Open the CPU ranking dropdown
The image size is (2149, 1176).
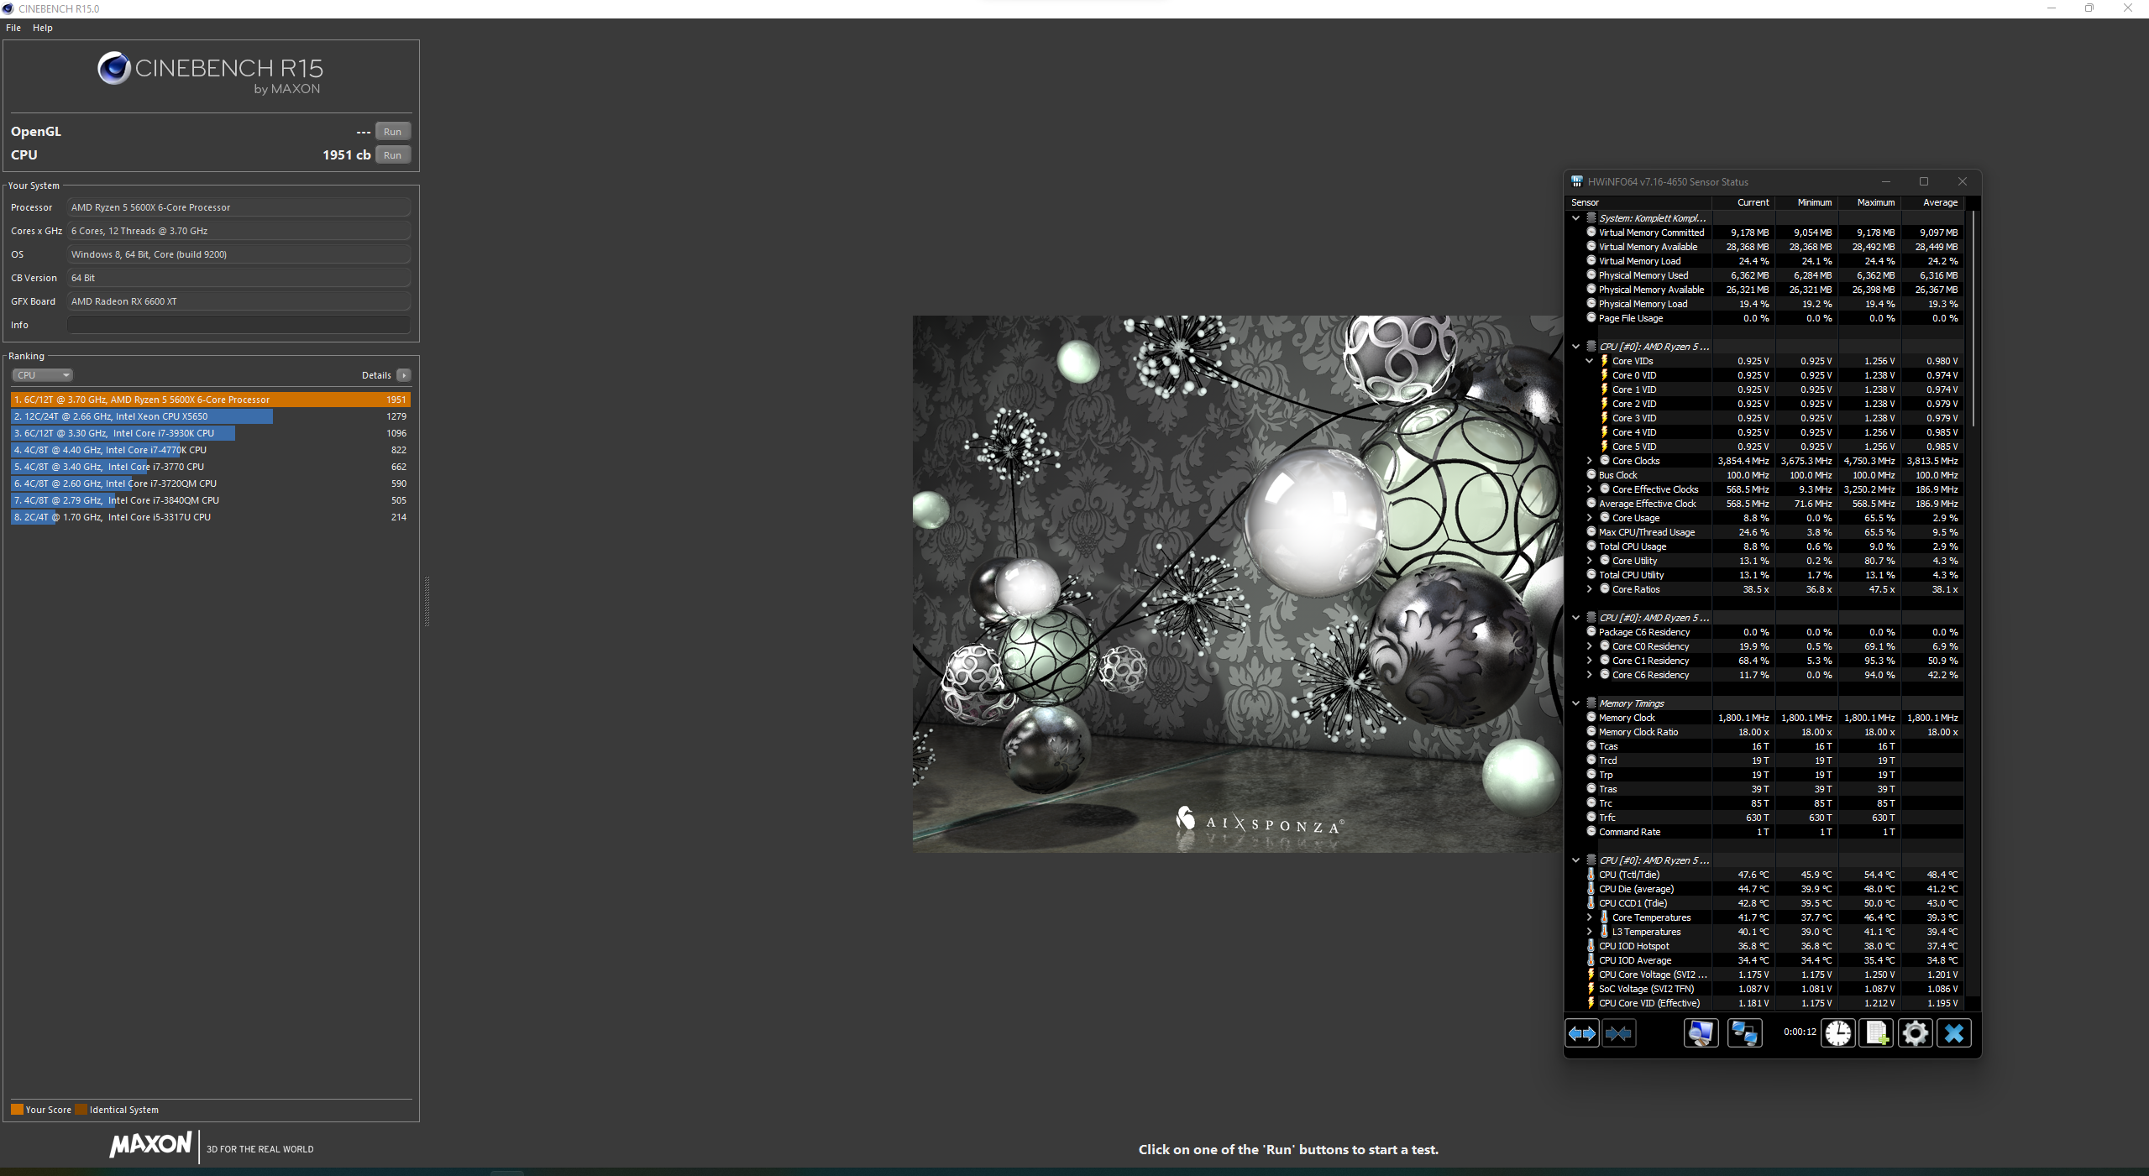pyautogui.click(x=42, y=375)
